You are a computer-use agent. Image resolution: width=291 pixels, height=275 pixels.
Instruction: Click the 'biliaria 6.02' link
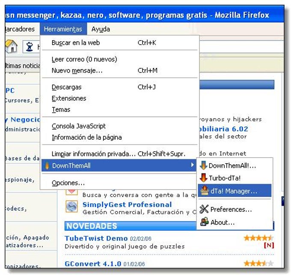coord(224,129)
